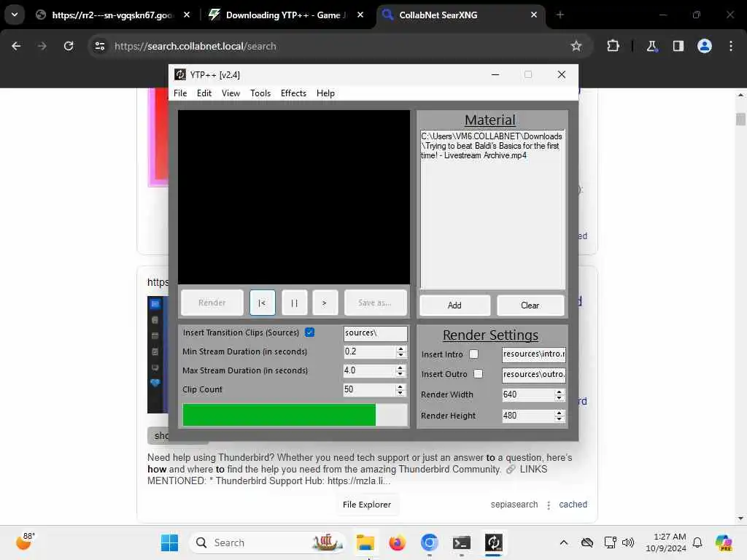The width and height of the screenshot is (747, 560).
Task: Click the site information icon in address bar
Action: [x=99, y=46]
